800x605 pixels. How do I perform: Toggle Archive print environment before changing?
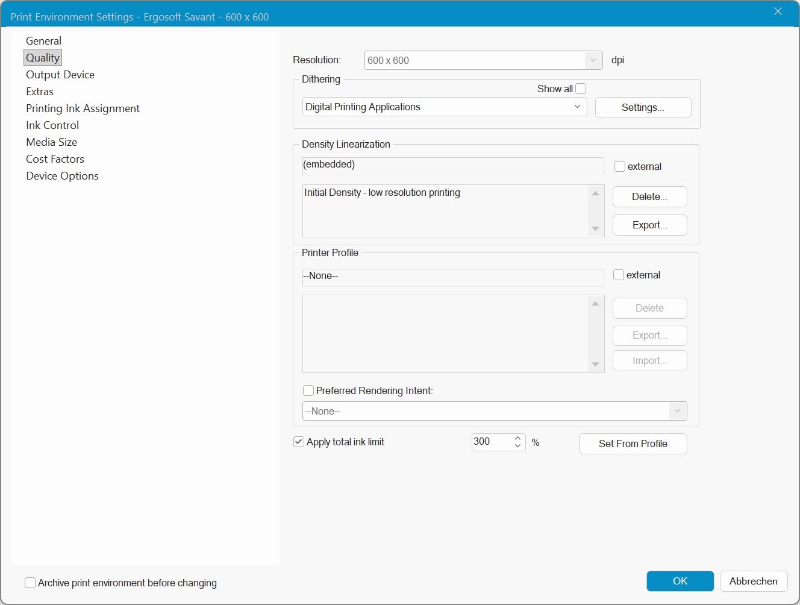tap(30, 583)
